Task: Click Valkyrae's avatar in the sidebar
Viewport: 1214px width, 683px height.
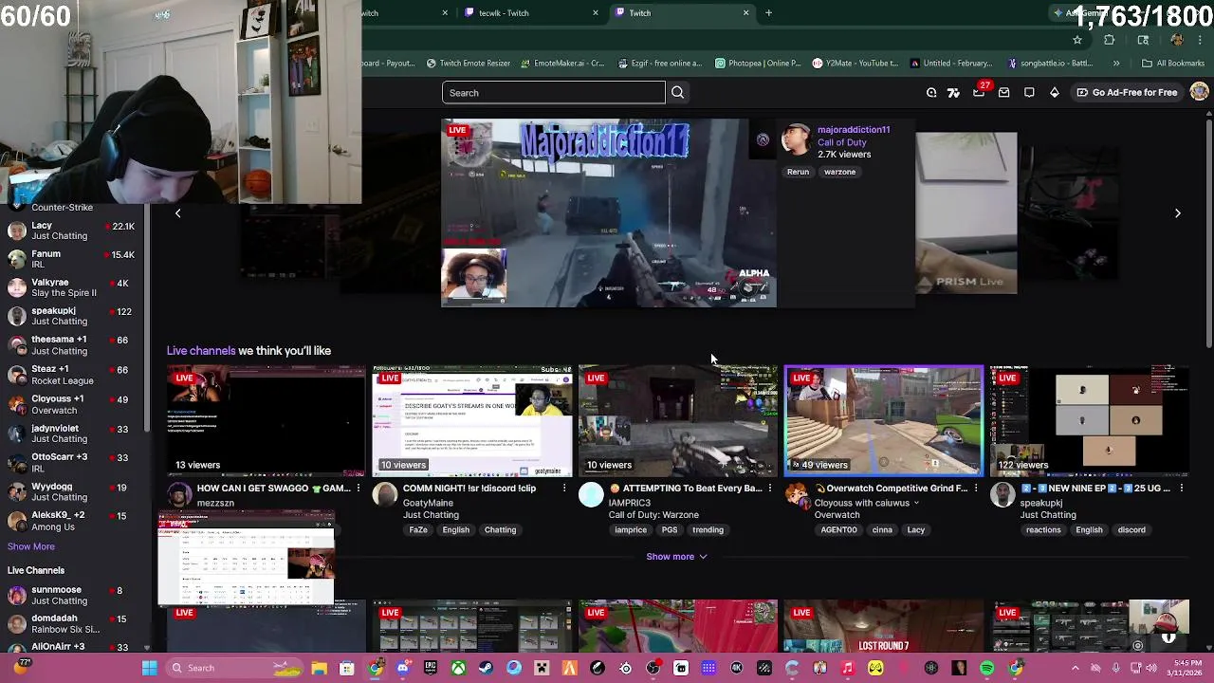Action: pyautogui.click(x=16, y=287)
